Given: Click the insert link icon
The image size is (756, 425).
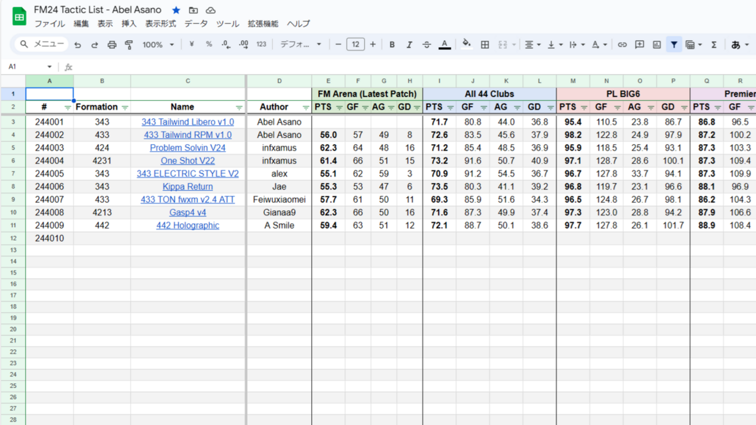Looking at the screenshot, I should [x=622, y=45].
